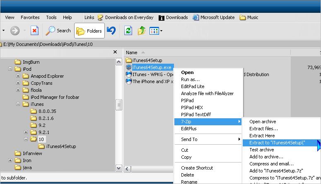Open the Favorites menu
This screenshot has height=184, width=321.
coord(30,17)
